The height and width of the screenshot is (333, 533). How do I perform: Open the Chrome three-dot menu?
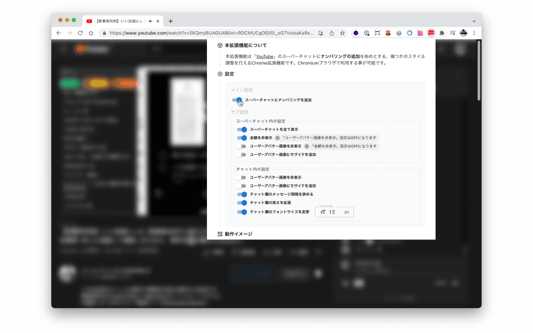[x=474, y=33]
